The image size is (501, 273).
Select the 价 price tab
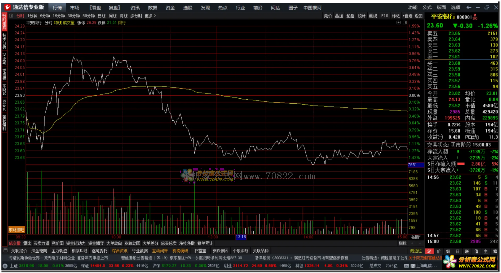[439, 251]
